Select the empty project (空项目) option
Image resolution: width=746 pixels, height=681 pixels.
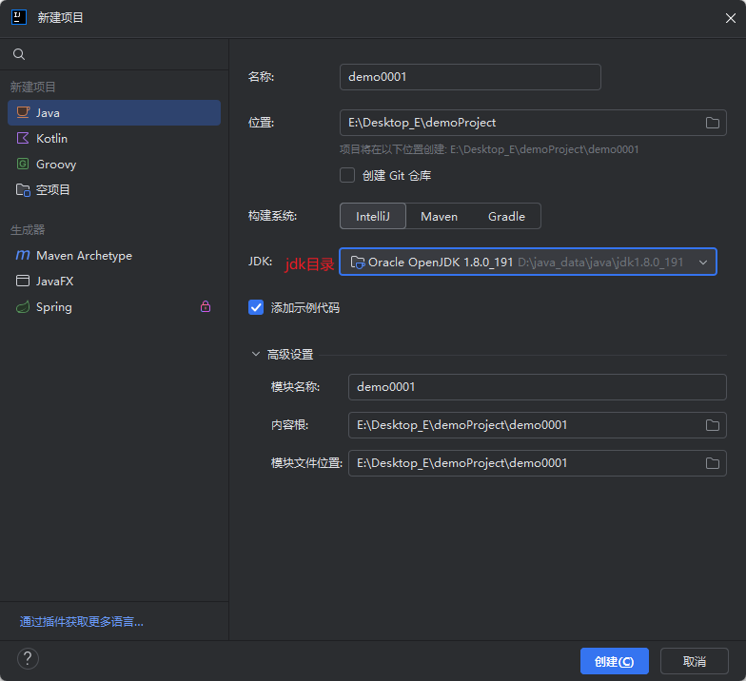pos(114,190)
